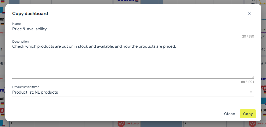This screenshot has height=127, width=266.
Task: Open the Default saved filter dropdown
Action: point(133,92)
